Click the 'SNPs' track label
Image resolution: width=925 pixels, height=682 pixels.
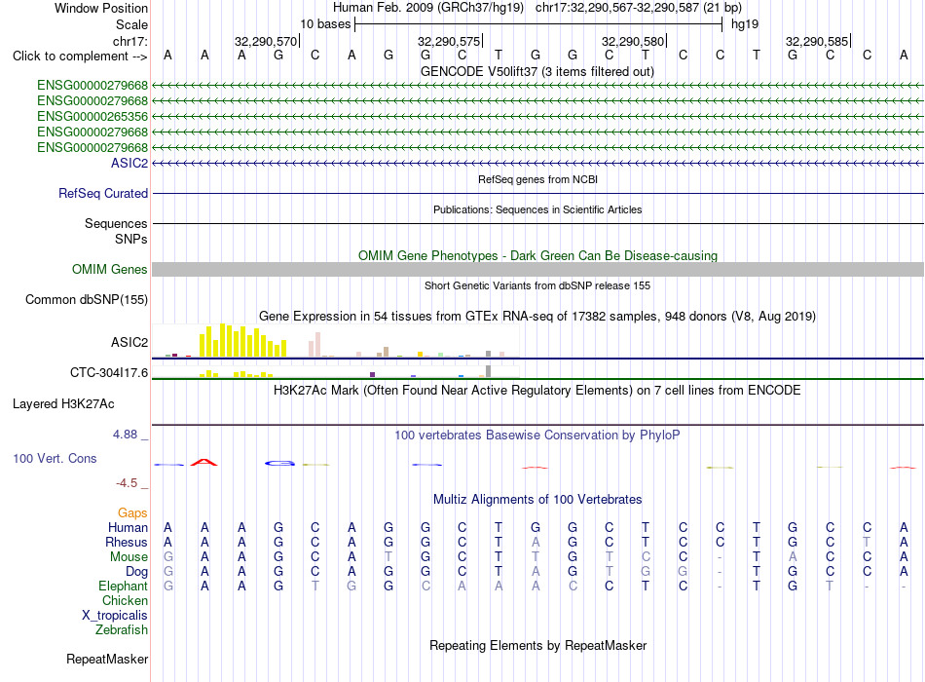click(x=131, y=239)
